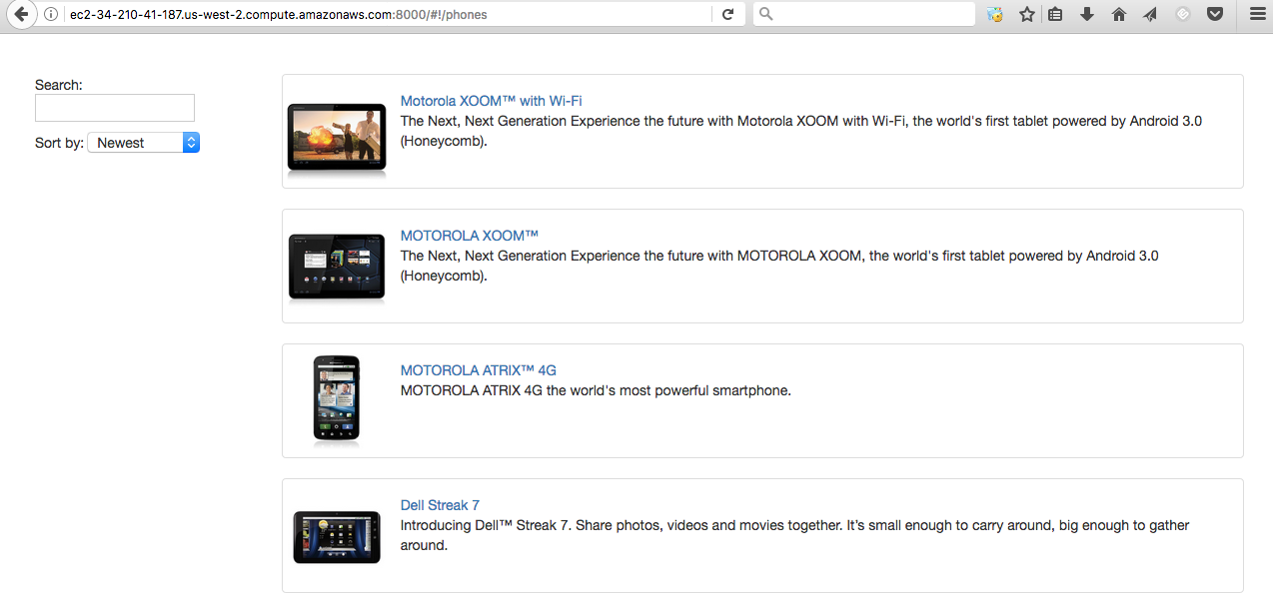1273x602 pixels.
Task: Click the grey circular extension icon
Action: pyautogui.click(x=1183, y=14)
